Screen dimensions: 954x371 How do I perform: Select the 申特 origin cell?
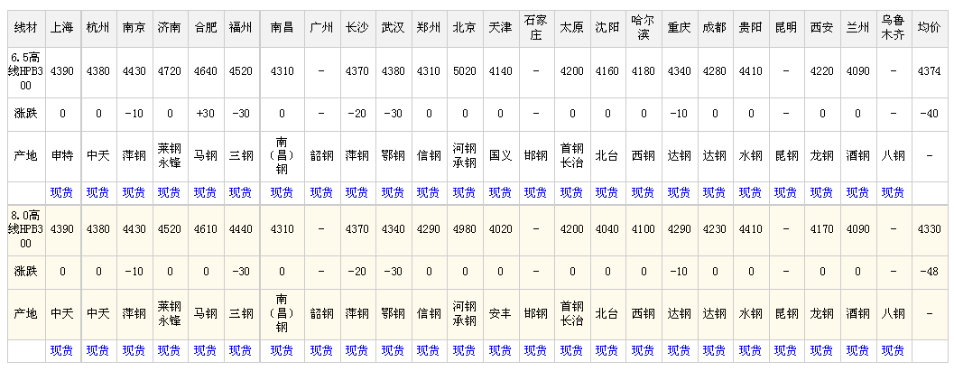click(62, 155)
